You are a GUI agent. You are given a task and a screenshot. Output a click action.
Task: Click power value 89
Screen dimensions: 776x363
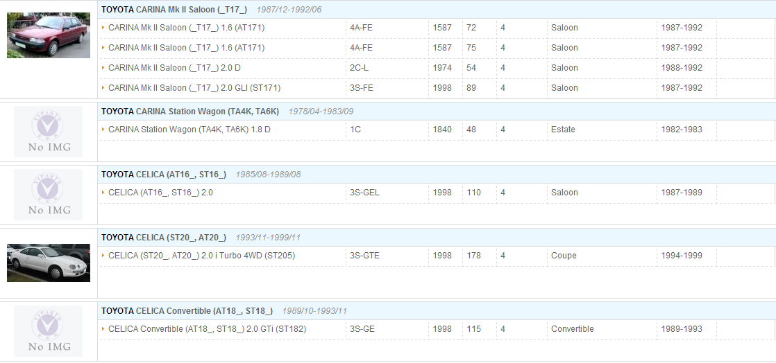[x=471, y=88]
